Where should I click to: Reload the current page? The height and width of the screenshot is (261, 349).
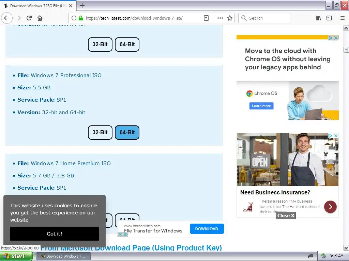click(x=29, y=18)
